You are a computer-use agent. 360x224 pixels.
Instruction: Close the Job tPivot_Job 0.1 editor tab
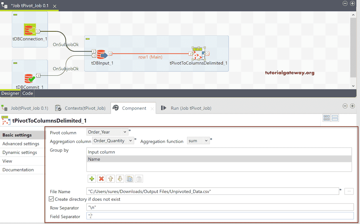(54, 6)
